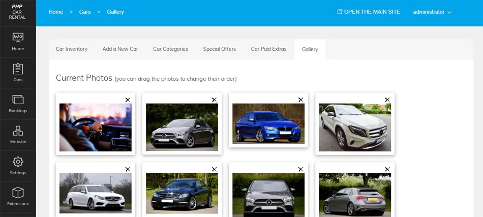Remove the blue BMW photo
Screen dimensions: 483x217
[x=300, y=100]
